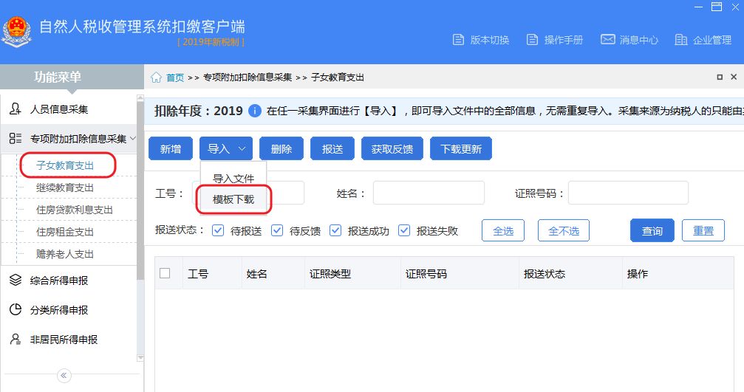Click the 证照号码 search input field
The image size is (744, 392).
628,193
